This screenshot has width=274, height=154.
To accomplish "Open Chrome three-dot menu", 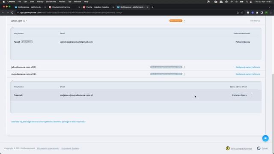I will click(271, 12).
